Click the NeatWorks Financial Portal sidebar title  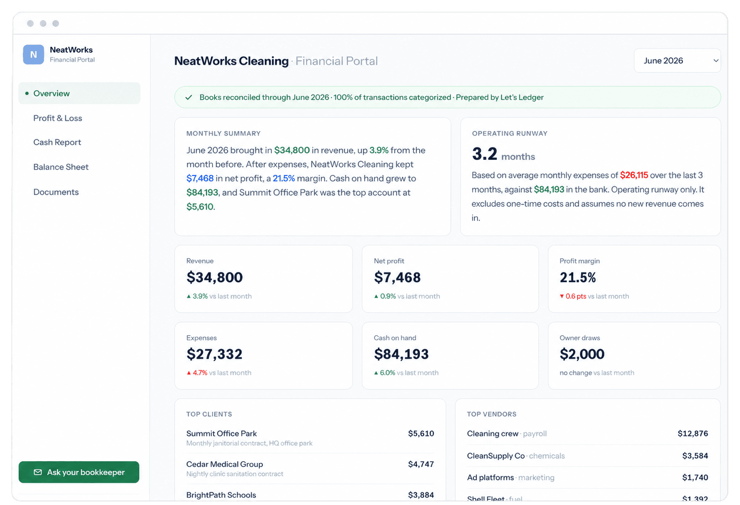coord(72,55)
